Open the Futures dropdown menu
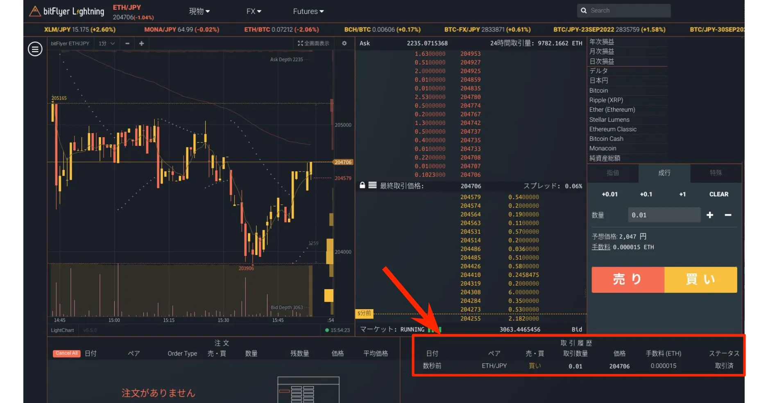The height and width of the screenshot is (403, 768). click(x=308, y=11)
